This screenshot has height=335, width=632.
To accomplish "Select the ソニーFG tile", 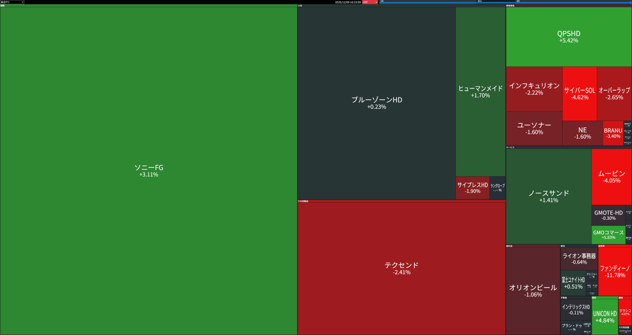I will (148, 170).
